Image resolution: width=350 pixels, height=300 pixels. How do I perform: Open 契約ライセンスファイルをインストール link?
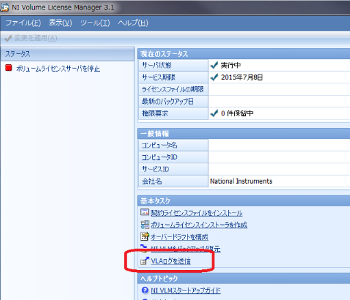point(197,213)
